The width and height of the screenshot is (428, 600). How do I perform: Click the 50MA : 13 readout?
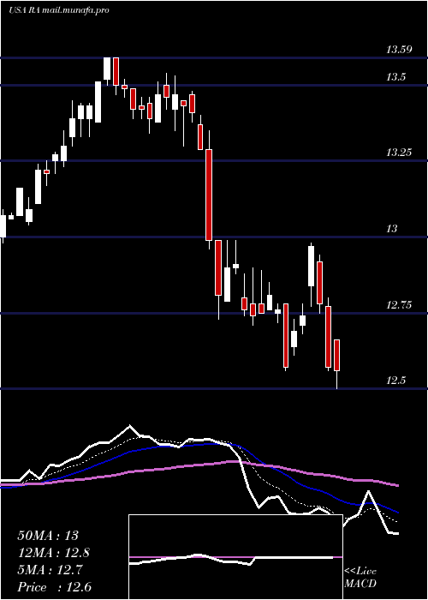50,536
